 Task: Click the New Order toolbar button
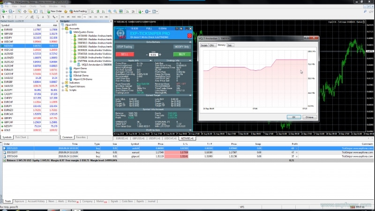pos(55,11)
